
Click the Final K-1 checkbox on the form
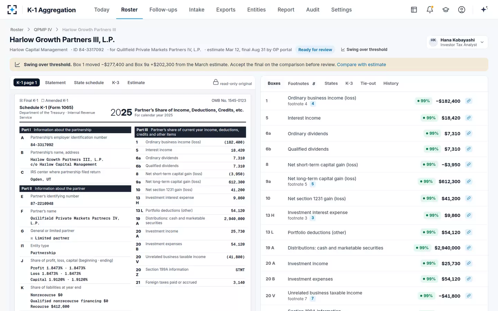click(x=21, y=101)
